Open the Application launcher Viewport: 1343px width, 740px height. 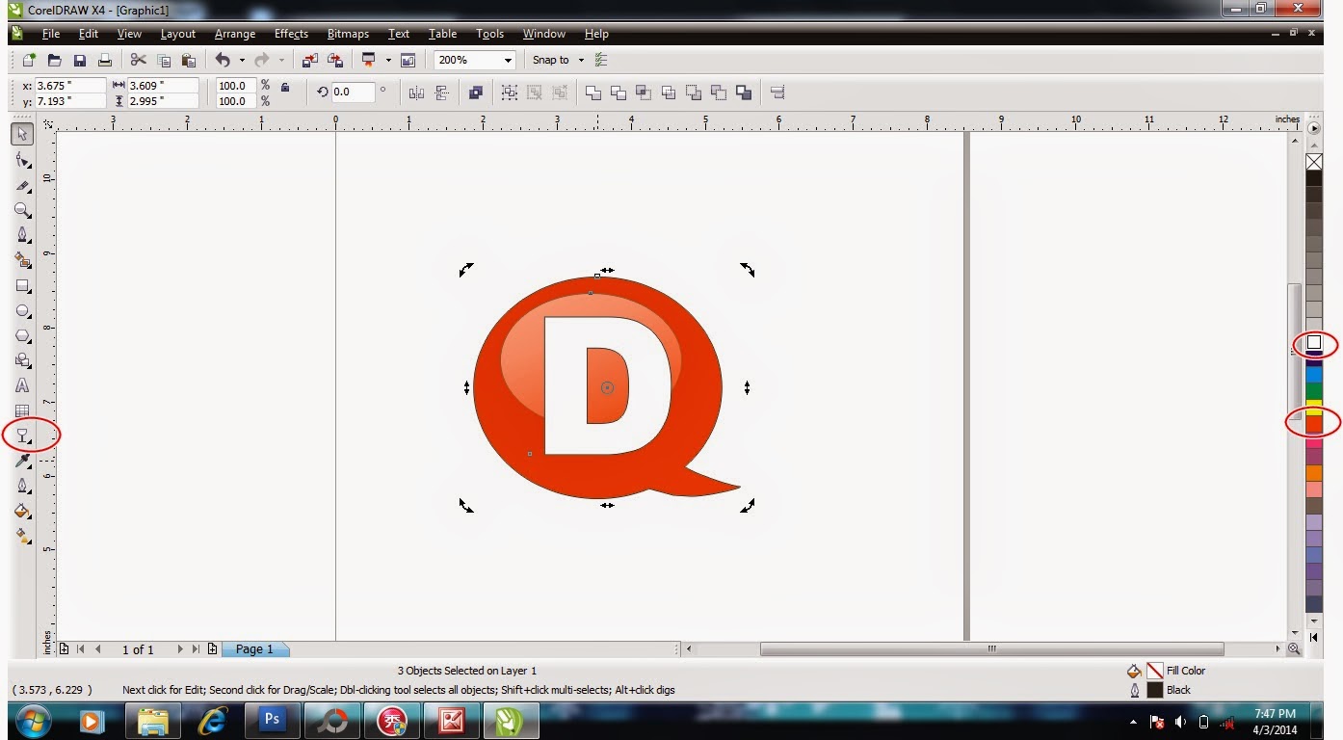point(368,60)
